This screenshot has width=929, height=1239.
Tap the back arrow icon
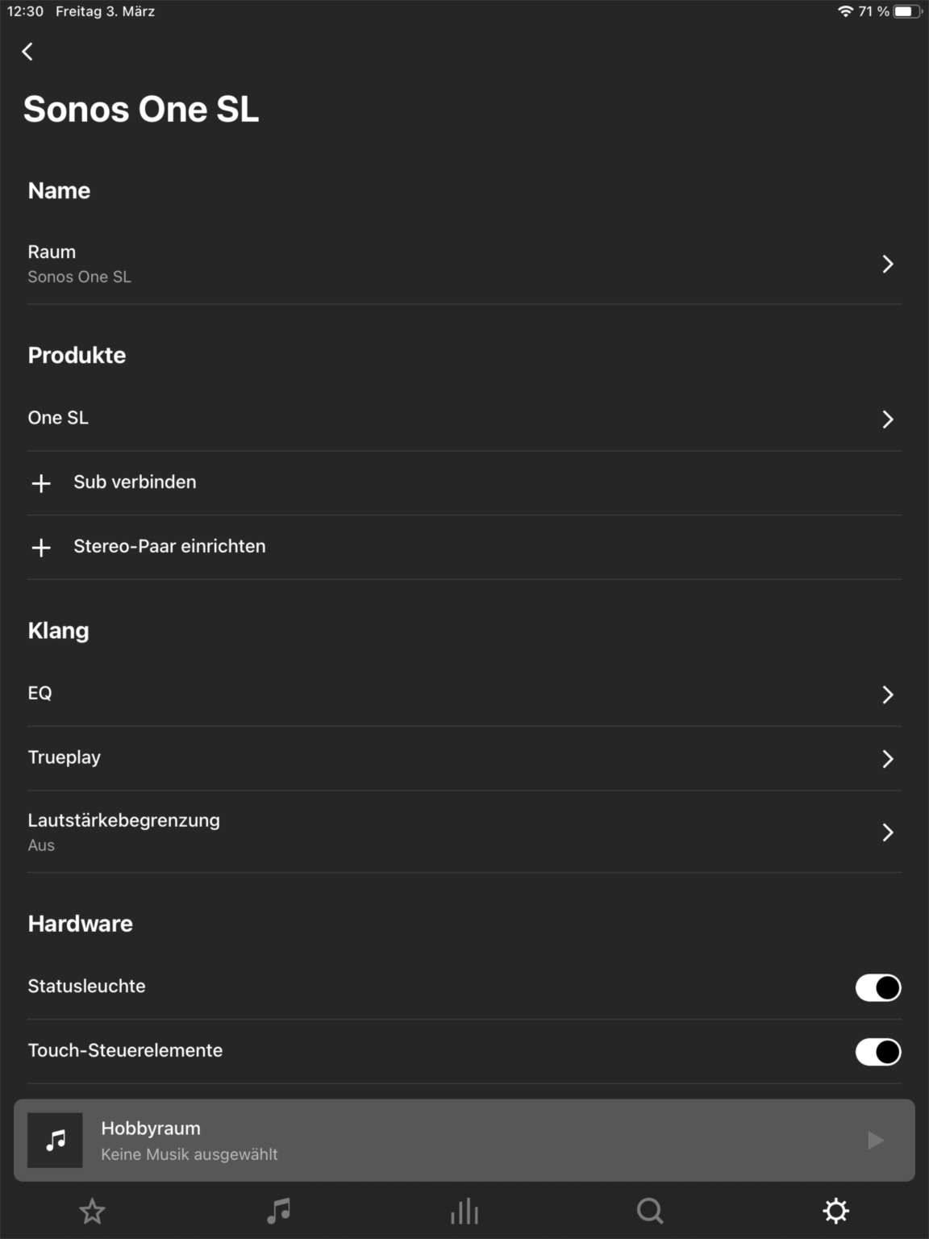27,52
